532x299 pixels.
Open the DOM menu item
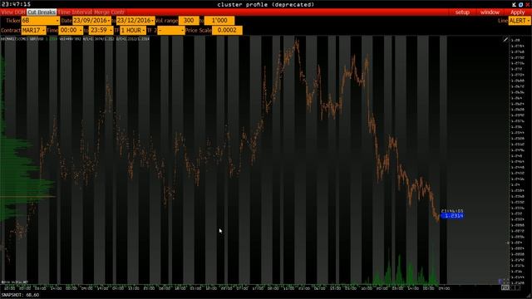(20, 12)
